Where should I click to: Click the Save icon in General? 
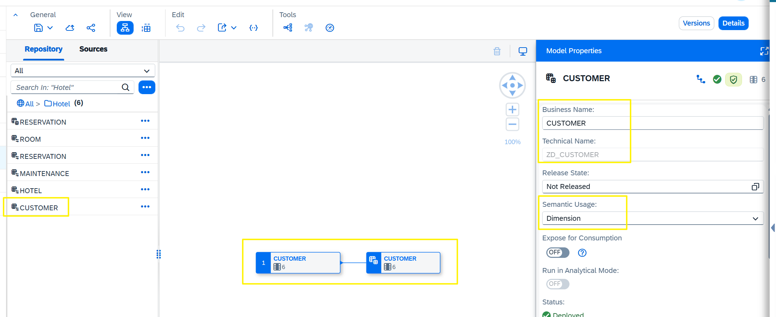click(x=38, y=28)
